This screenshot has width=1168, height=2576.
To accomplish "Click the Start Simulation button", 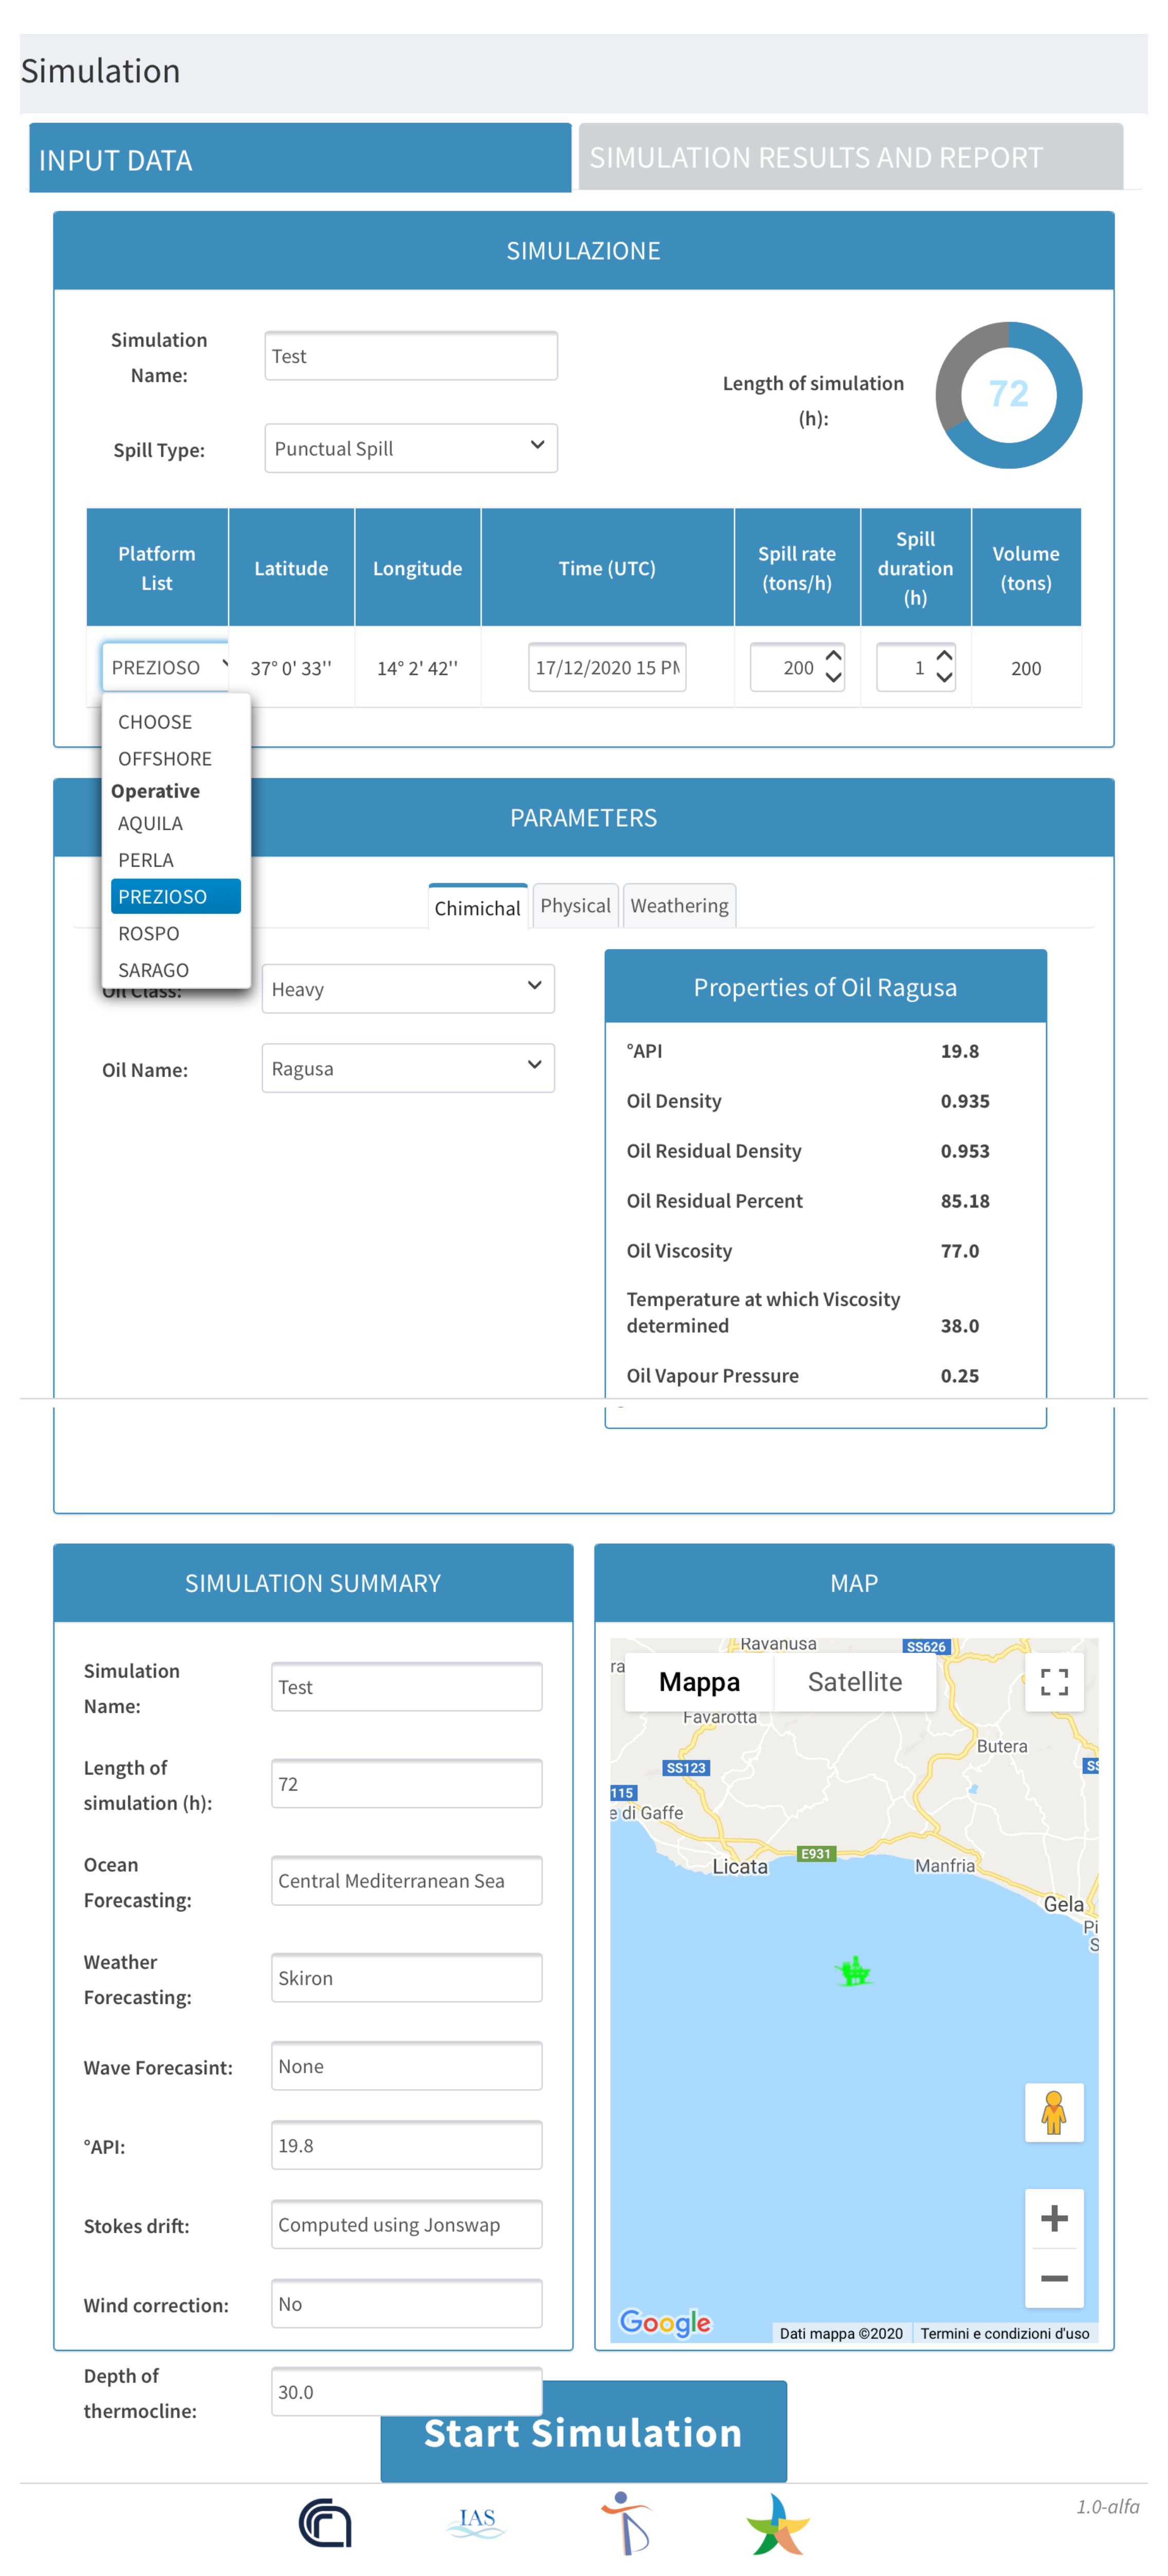I will click(583, 2432).
